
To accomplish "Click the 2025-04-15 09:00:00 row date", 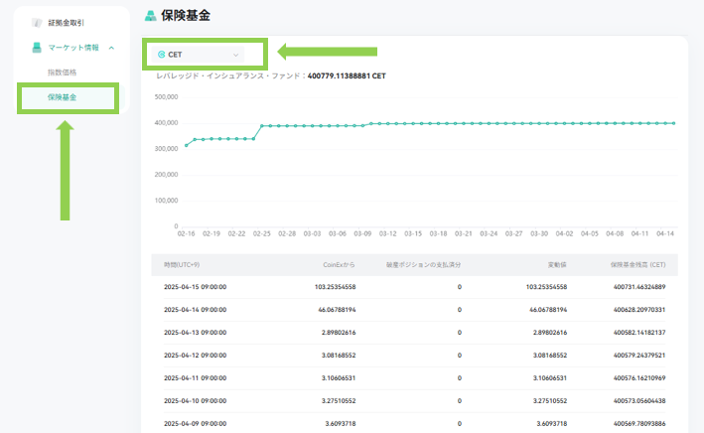I will point(195,287).
